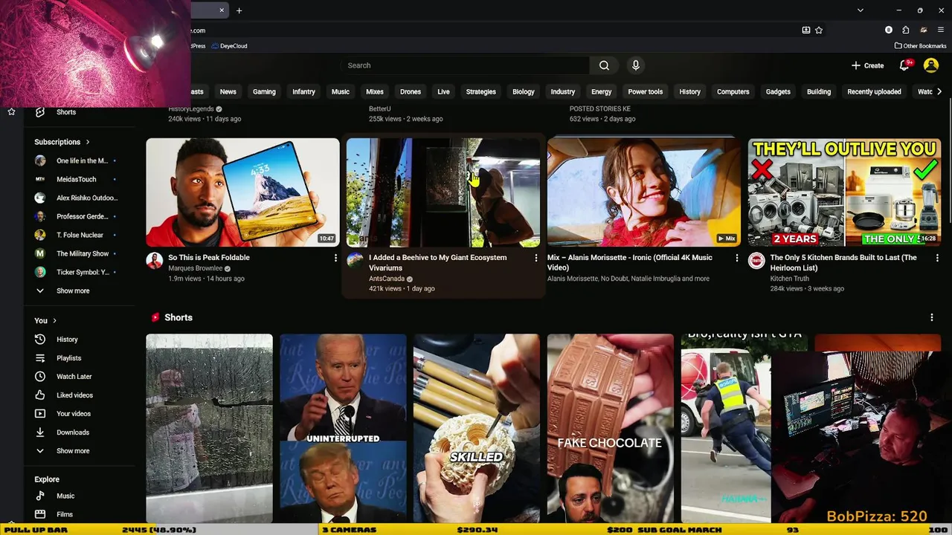This screenshot has width=952, height=535.
Task: Open the FAKE CHOCOLATE short
Action: (611, 429)
